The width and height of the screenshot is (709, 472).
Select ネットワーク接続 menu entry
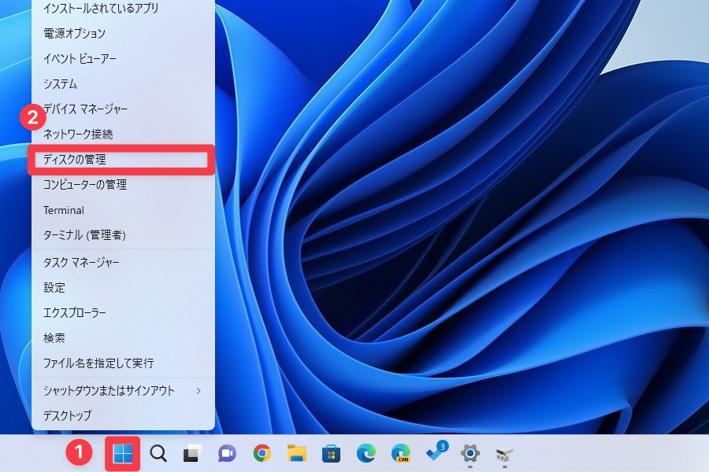(123, 135)
